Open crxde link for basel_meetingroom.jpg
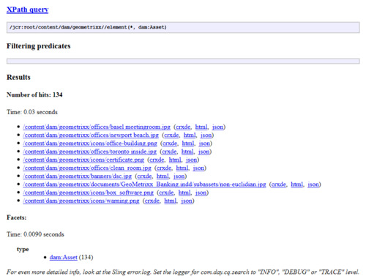Viewport: 366px width, 279px height. coord(183,127)
